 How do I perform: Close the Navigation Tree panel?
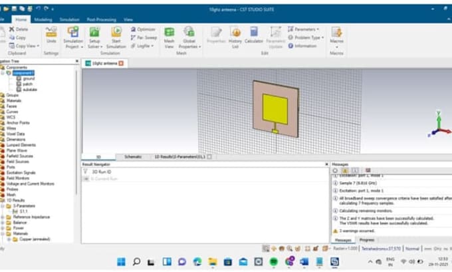(76, 61)
